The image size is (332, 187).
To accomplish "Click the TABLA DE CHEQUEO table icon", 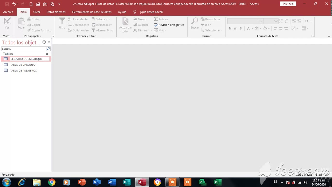I will [5, 65].
